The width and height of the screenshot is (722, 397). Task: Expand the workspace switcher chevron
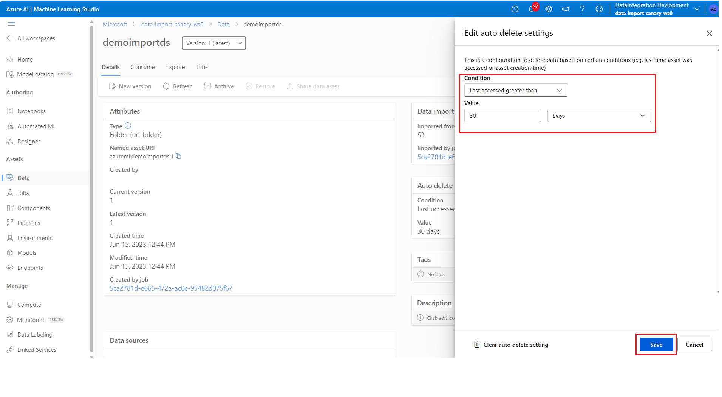pyautogui.click(x=697, y=9)
